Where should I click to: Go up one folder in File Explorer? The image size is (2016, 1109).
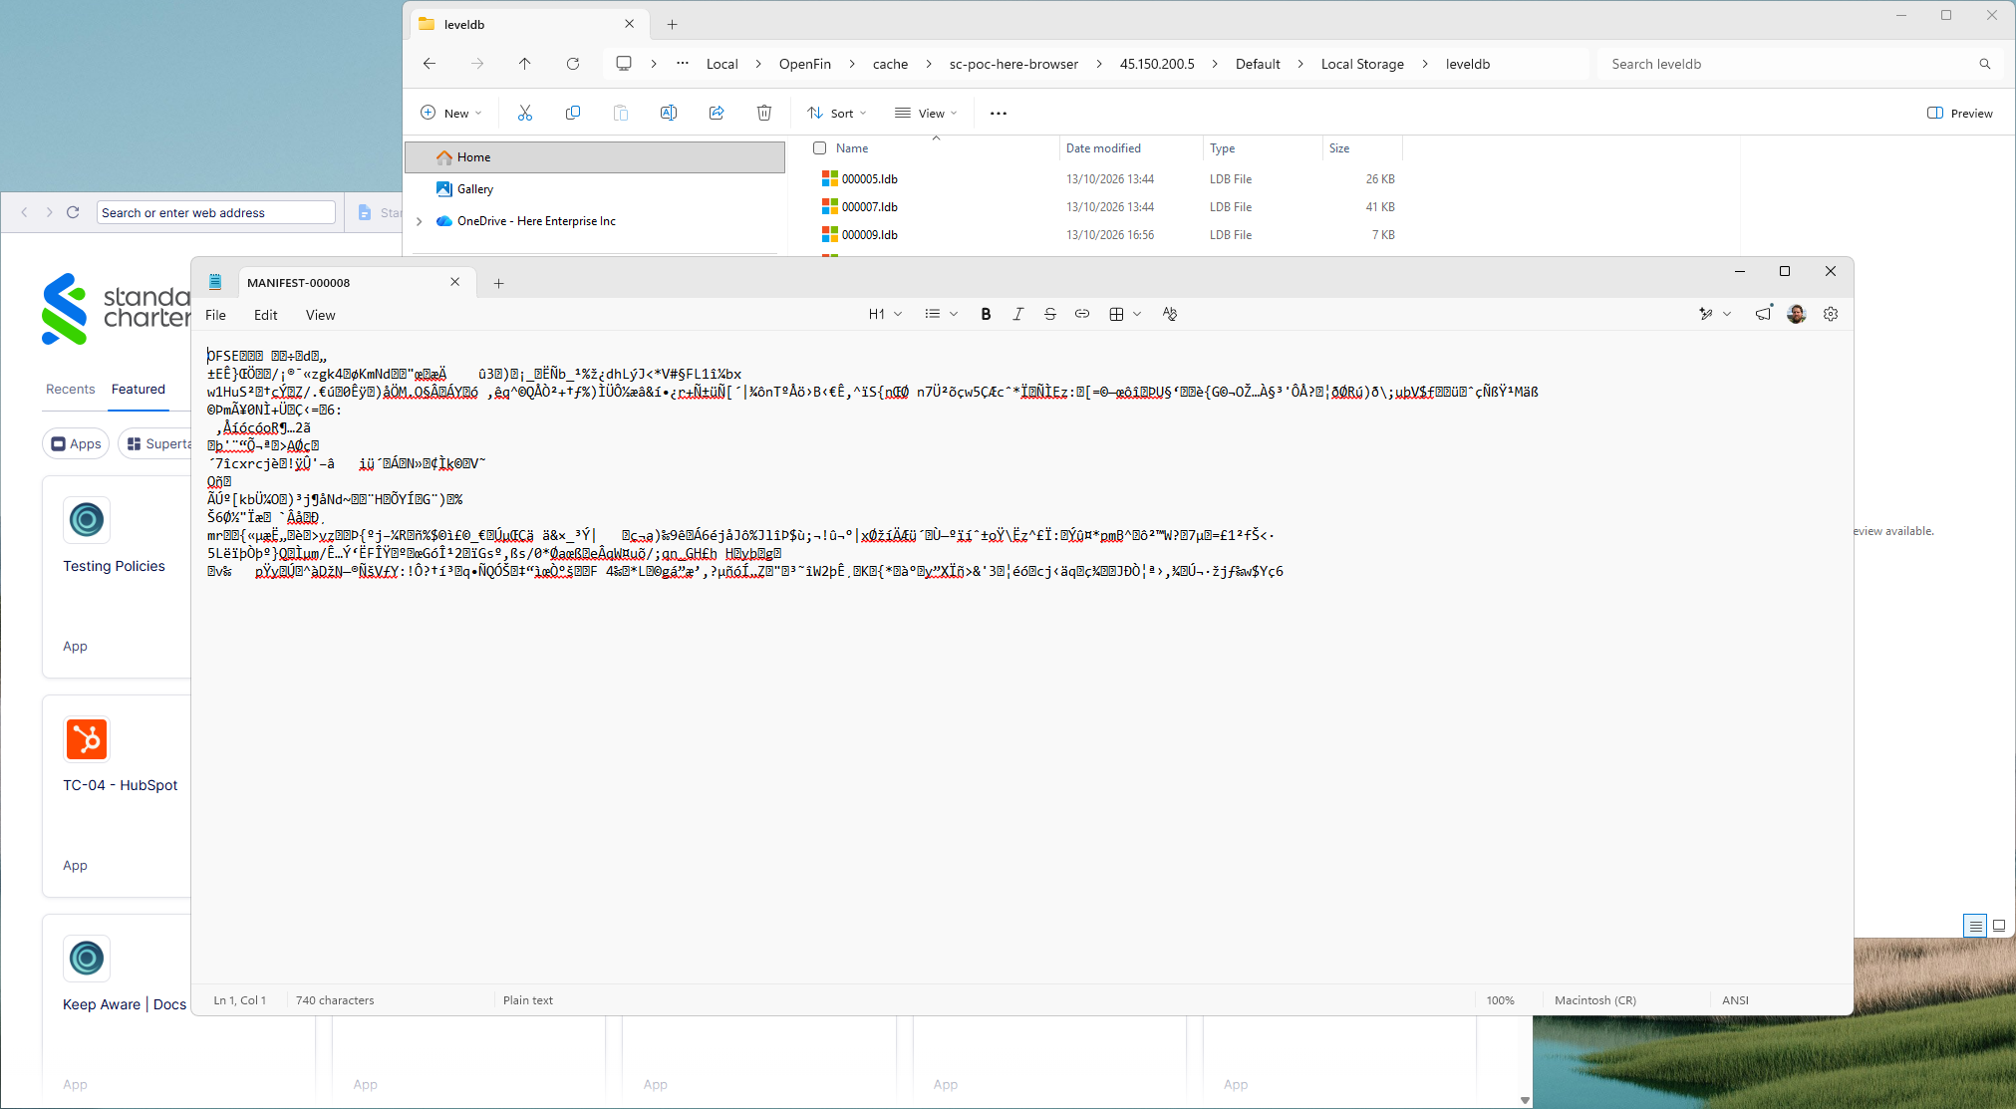(x=525, y=64)
